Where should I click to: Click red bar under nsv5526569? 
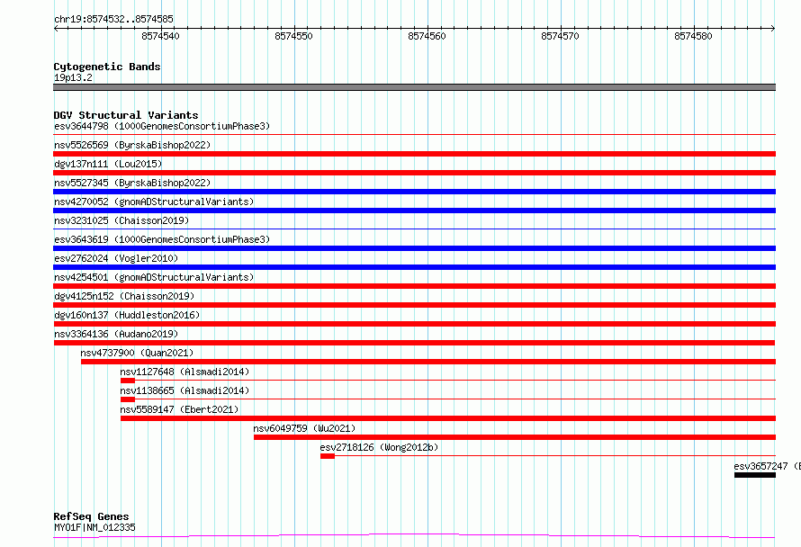click(x=414, y=154)
